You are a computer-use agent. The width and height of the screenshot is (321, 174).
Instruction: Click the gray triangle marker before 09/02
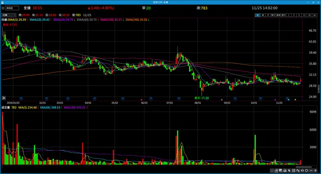click(222, 99)
